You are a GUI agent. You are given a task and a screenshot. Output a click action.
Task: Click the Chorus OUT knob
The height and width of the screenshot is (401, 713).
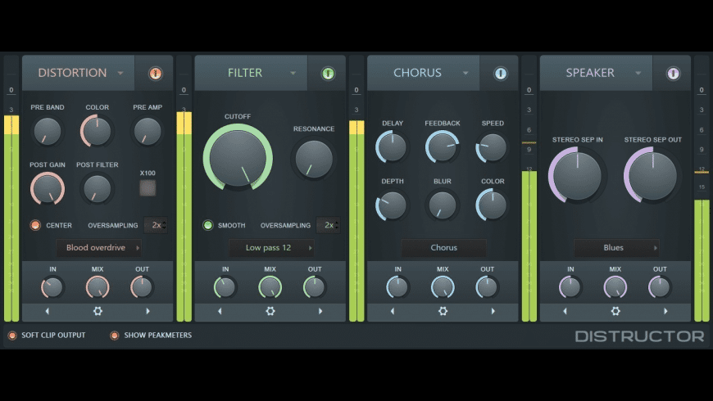coord(487,287)
